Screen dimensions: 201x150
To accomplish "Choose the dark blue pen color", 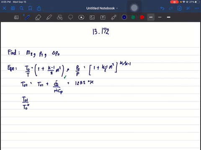I will coord(124,17).
